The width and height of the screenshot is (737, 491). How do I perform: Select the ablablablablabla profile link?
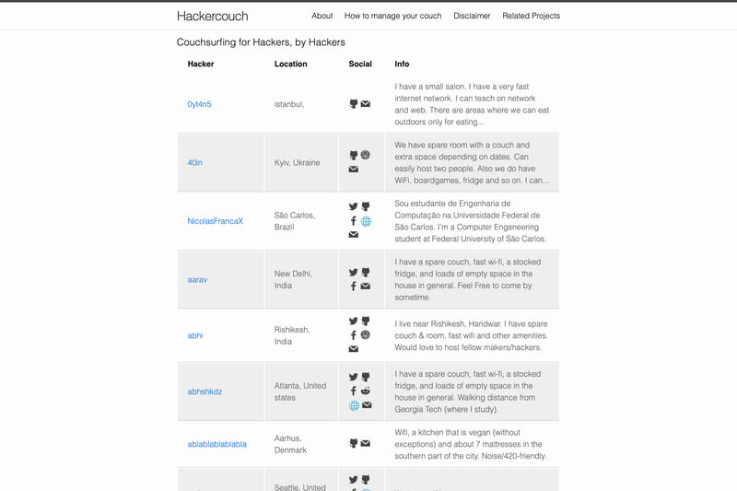pyautogui.click(x=216, y=445)
